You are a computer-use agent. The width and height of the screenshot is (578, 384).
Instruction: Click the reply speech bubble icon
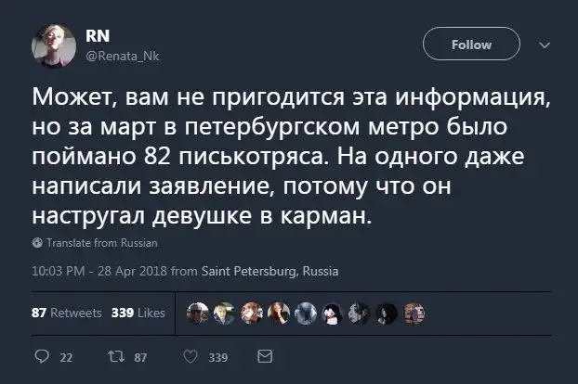pyautogui.click(x=40, y=354)
